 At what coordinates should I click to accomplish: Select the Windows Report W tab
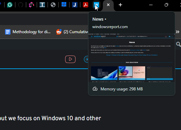point(96,5)
